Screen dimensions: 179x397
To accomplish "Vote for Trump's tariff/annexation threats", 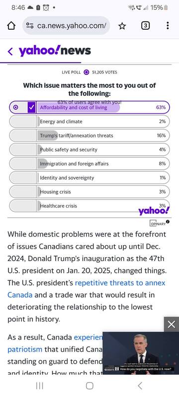I will click(x=89, y=135).
